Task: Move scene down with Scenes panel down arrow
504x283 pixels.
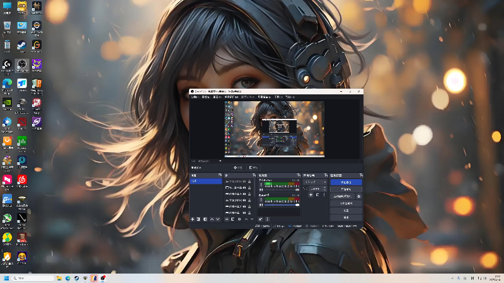Action: 217,219
